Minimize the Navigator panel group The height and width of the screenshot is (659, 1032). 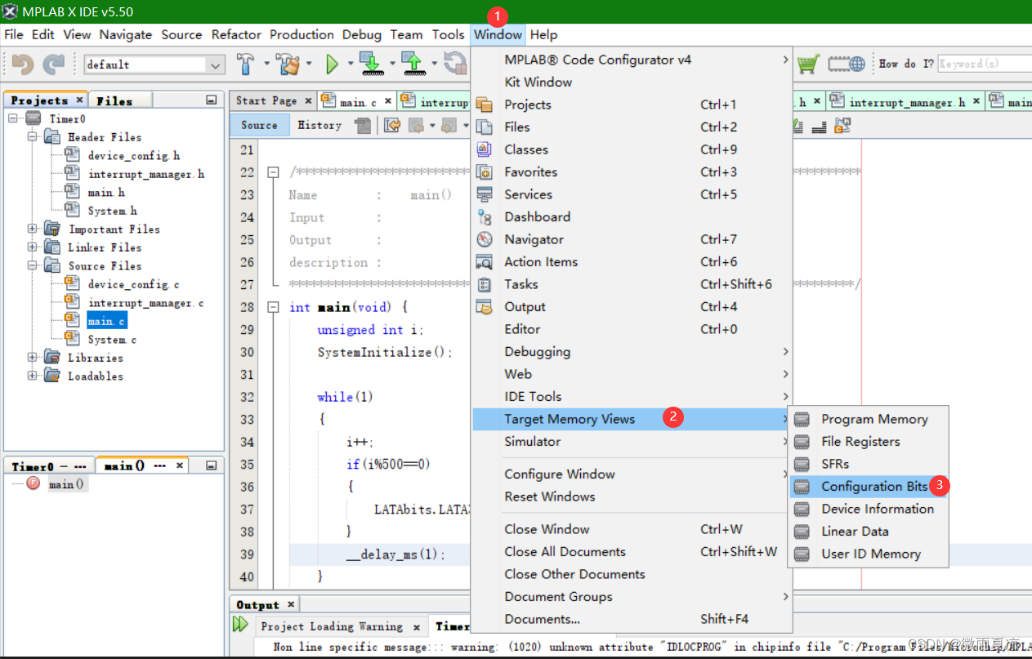(211, 465)
